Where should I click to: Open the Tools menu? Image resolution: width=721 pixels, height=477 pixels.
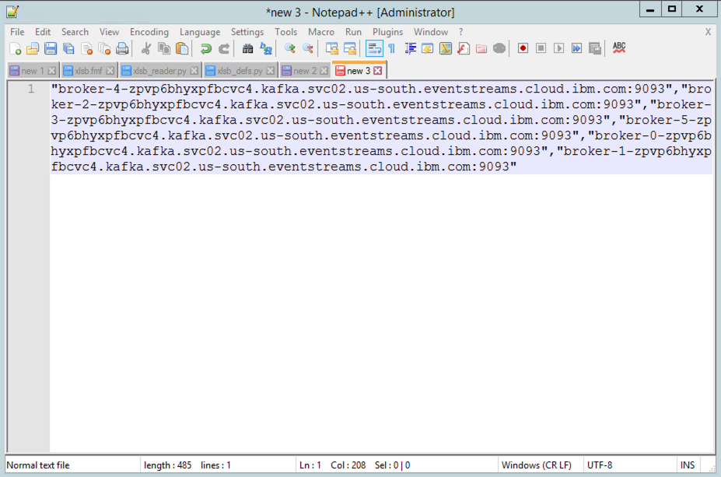click(286, 32)
